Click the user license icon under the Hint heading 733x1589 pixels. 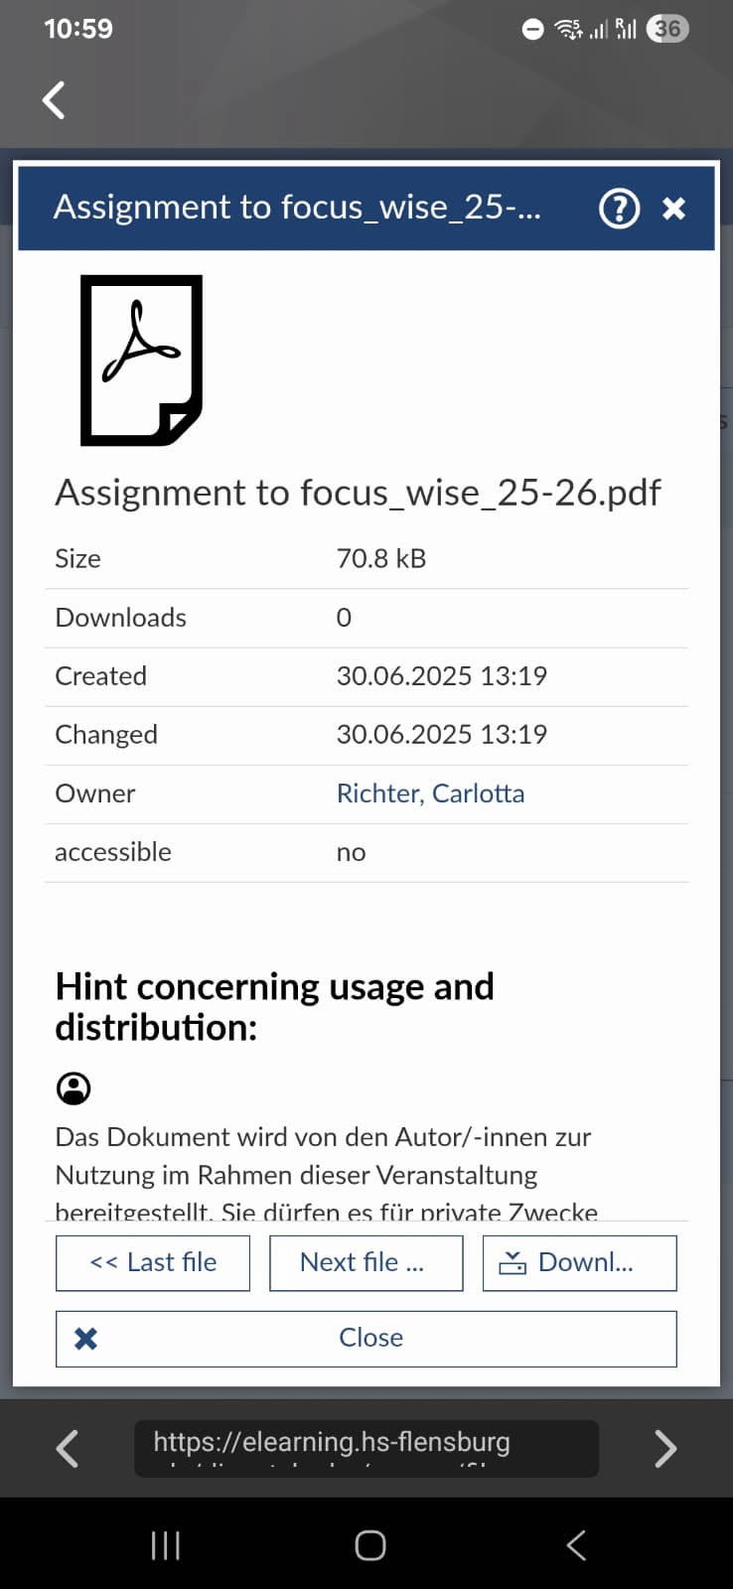[x=73, y=1088]
